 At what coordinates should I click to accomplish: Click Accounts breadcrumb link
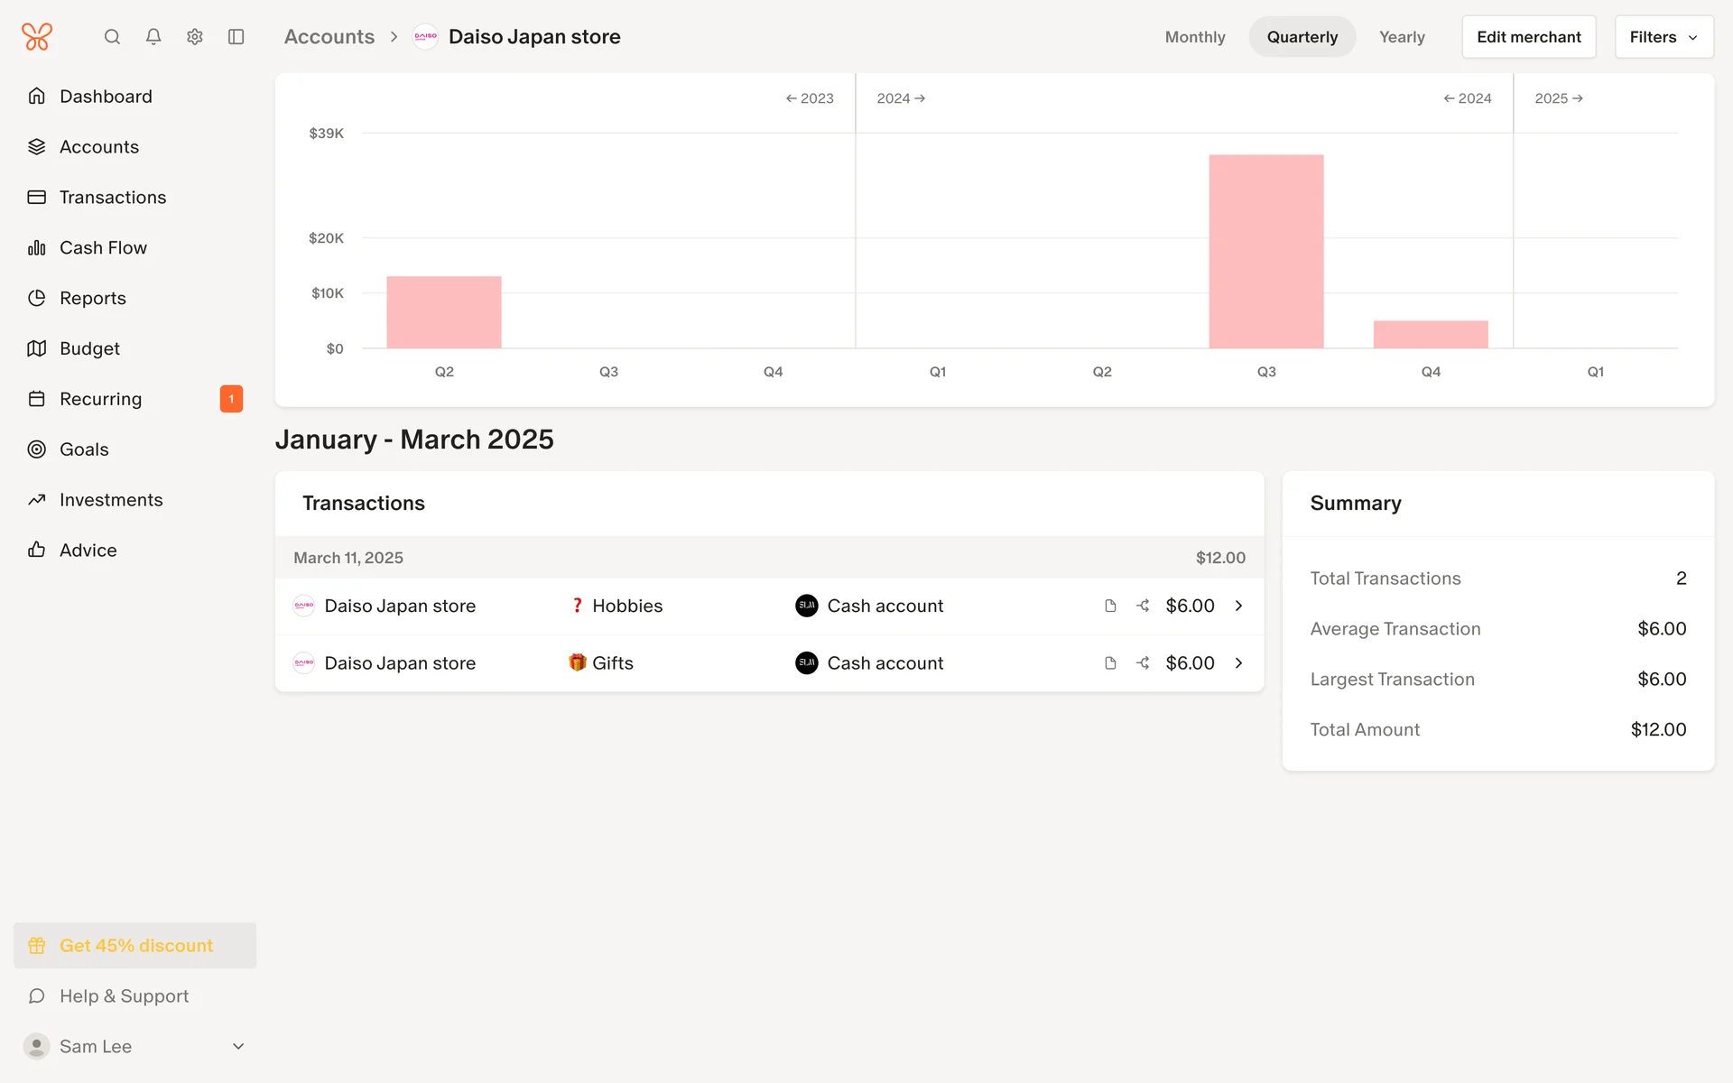pos(329,37)
